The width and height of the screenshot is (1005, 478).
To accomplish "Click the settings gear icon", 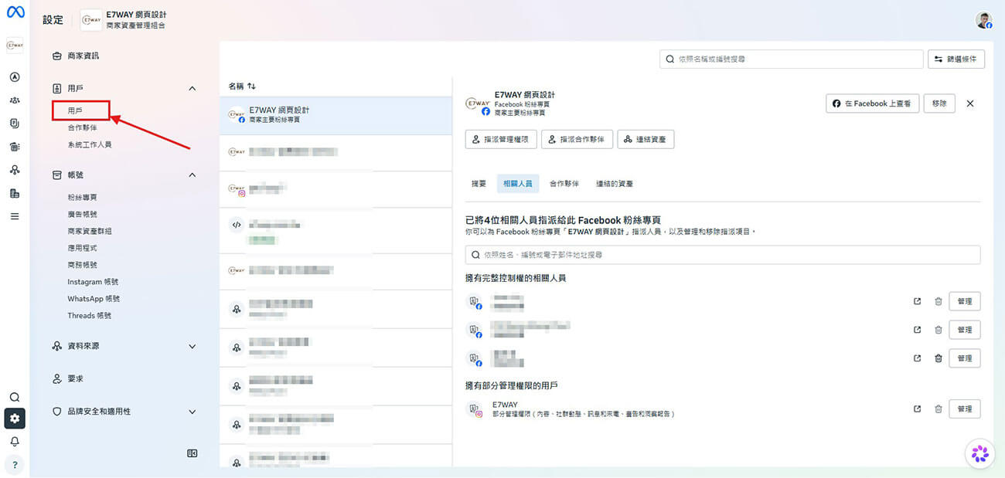I will click(15, 419).
